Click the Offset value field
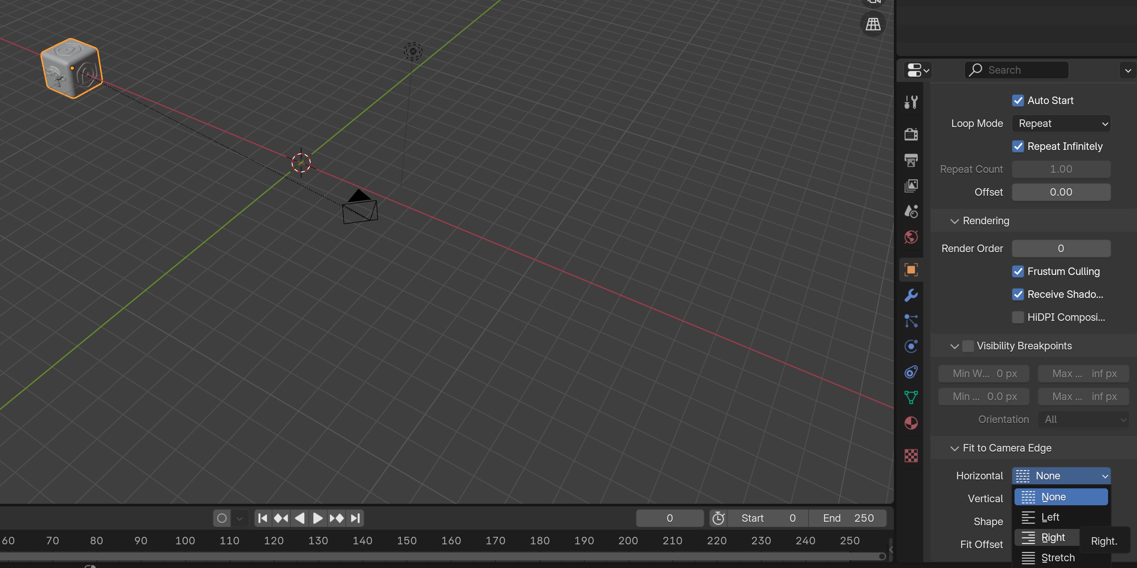 1061,192
